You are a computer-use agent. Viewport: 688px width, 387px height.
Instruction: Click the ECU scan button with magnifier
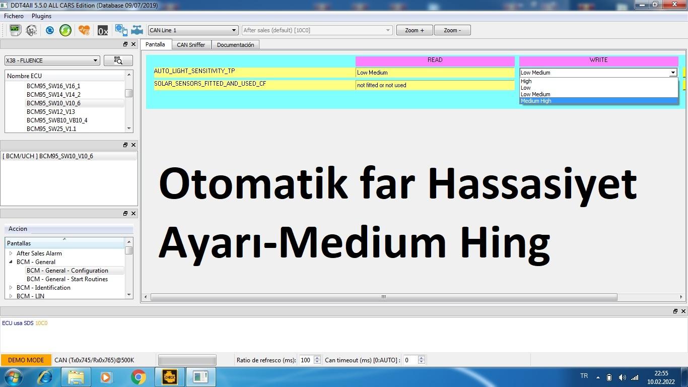pos(118,60)
